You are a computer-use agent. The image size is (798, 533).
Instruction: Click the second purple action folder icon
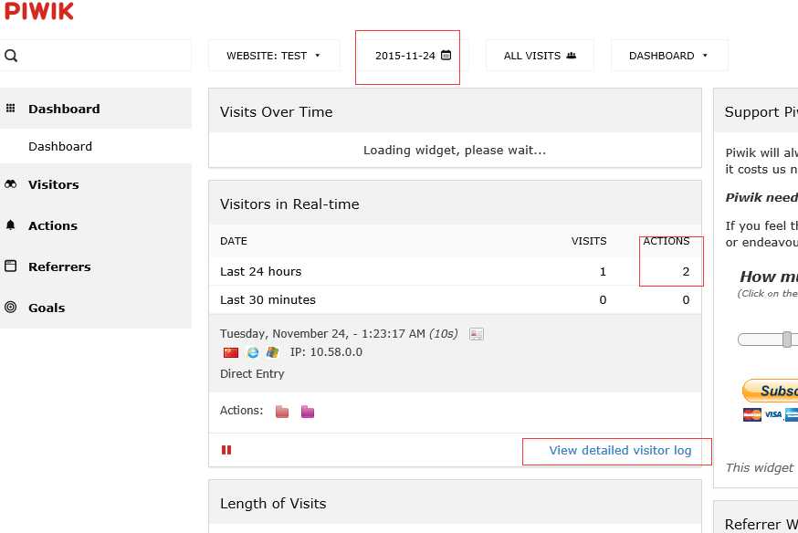point(308,412)
